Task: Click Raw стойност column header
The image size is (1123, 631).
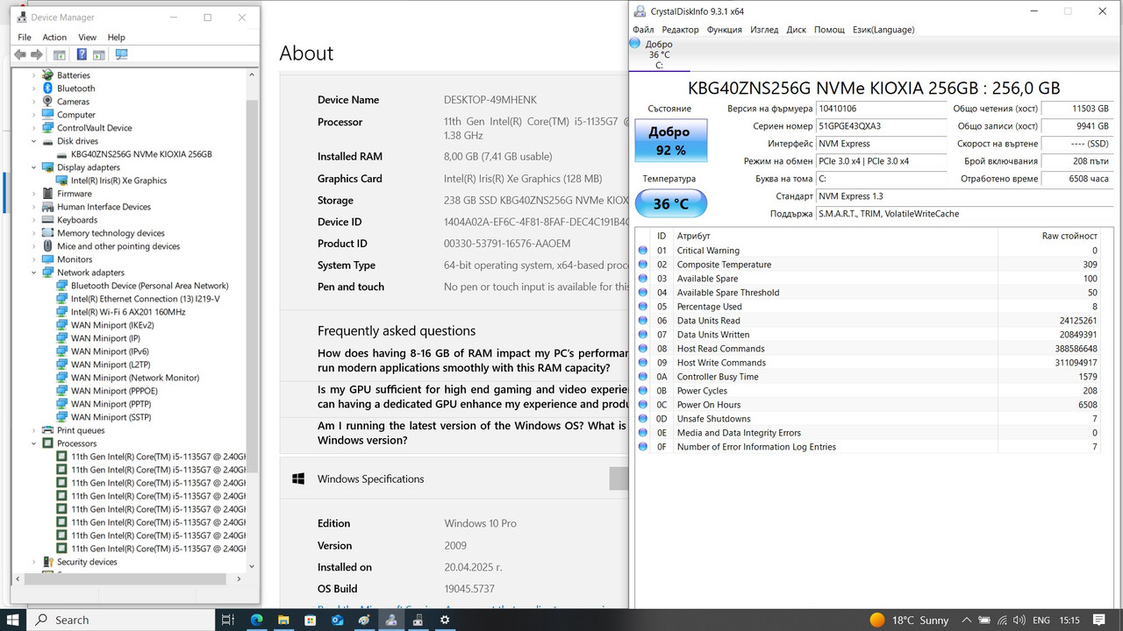Action: [x=1069, y=236]
